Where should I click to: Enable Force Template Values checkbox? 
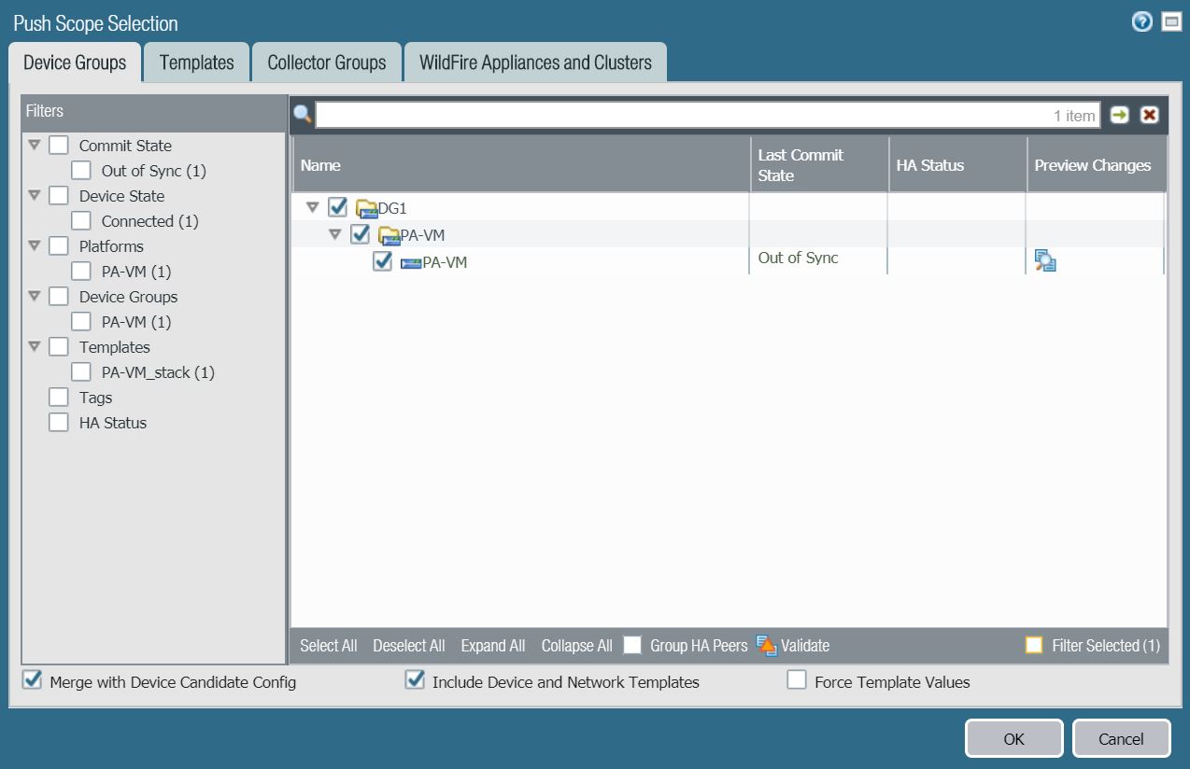797,681
